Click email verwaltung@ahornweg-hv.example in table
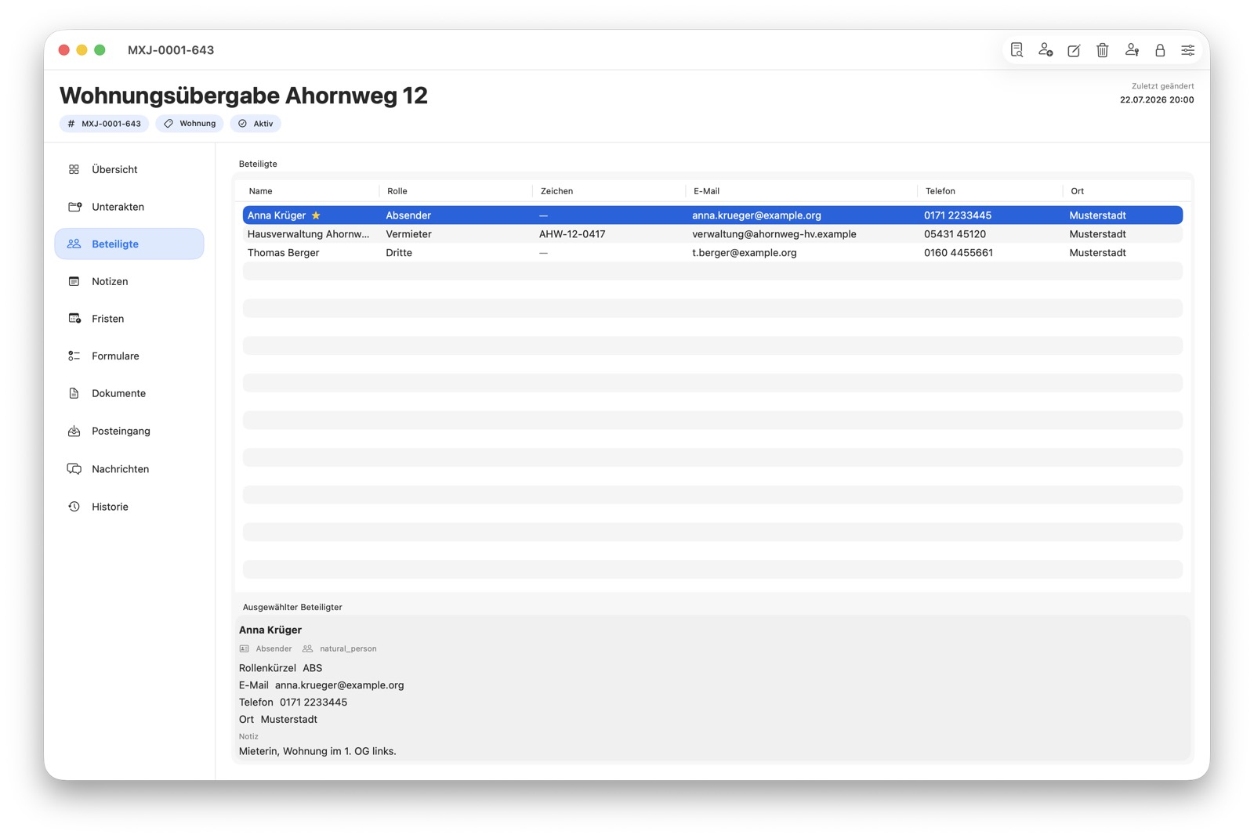The image size is (1254, 838). pos(774,234)
